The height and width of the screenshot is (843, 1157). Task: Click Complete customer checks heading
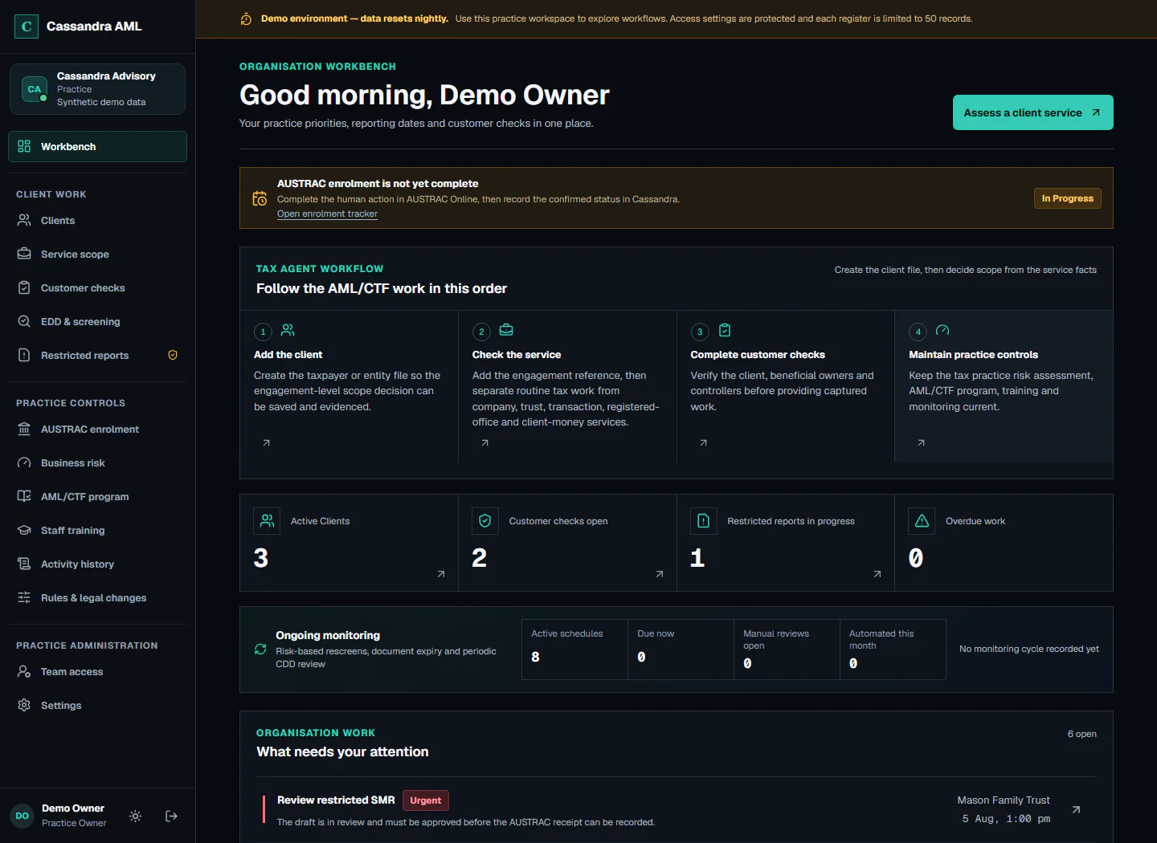(758, 355)
